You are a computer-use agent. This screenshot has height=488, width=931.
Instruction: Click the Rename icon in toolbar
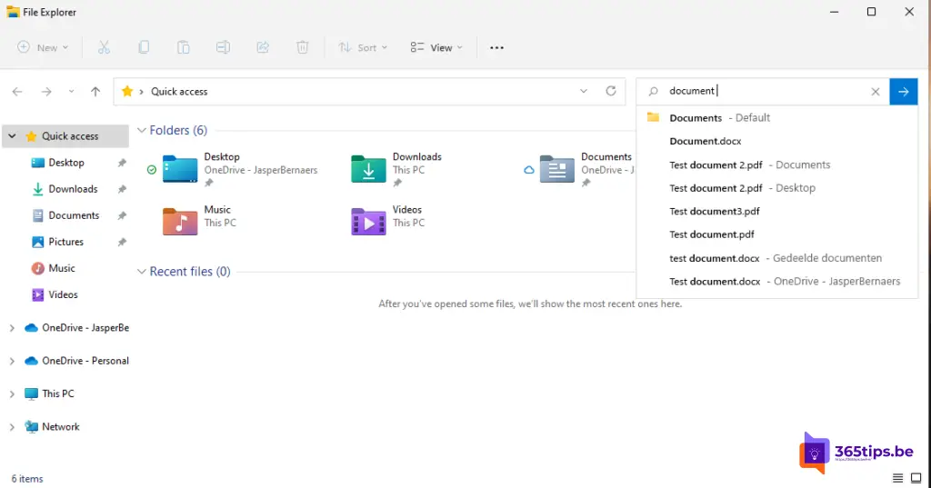click(223, 47)
